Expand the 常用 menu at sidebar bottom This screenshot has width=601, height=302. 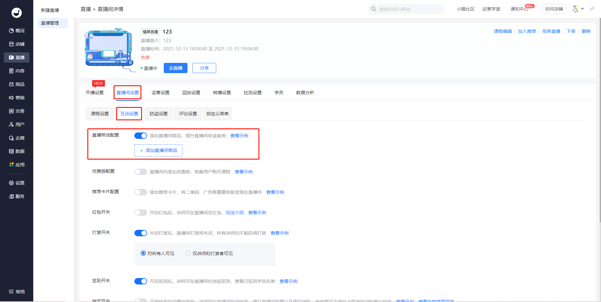17,291
